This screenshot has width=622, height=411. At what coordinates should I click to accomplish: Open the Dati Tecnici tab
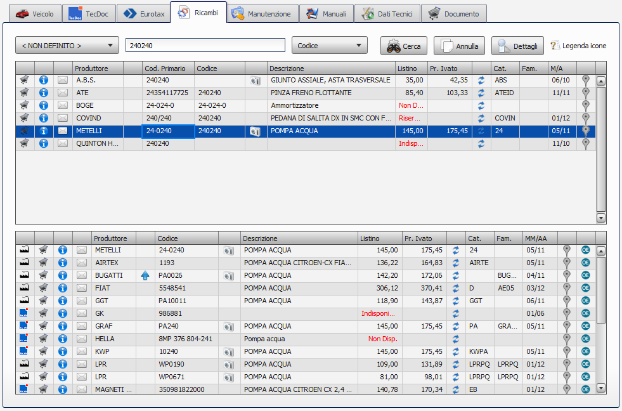(x=387, y=13)
